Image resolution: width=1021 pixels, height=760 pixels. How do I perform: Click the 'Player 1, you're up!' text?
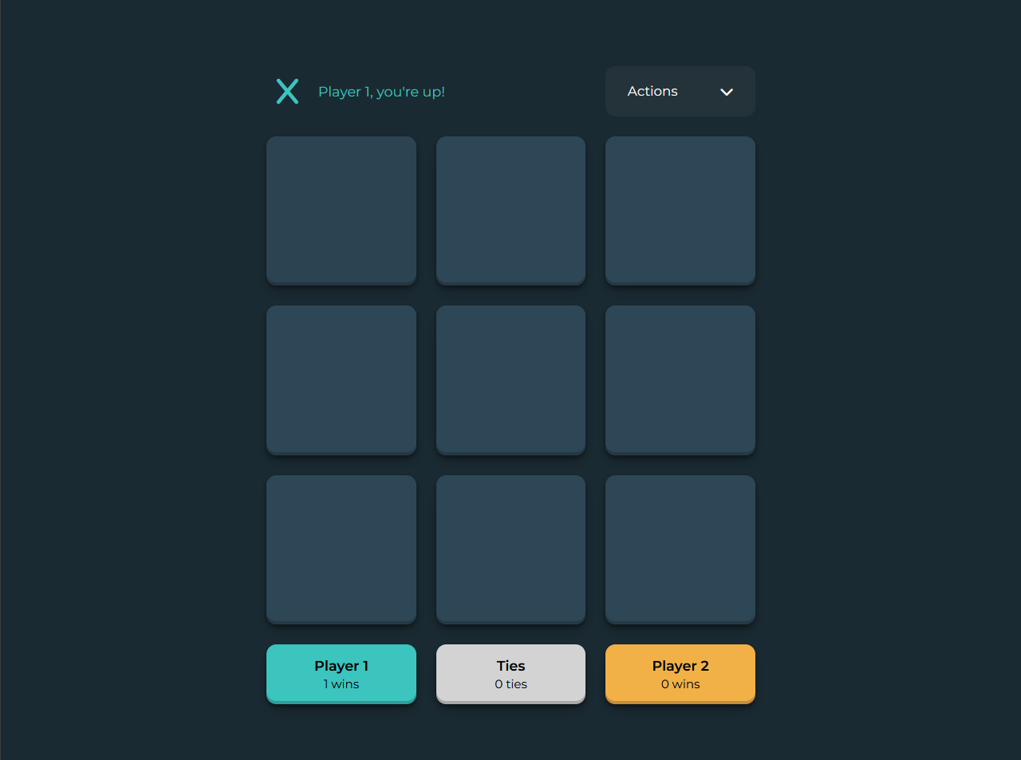point(381,92)
